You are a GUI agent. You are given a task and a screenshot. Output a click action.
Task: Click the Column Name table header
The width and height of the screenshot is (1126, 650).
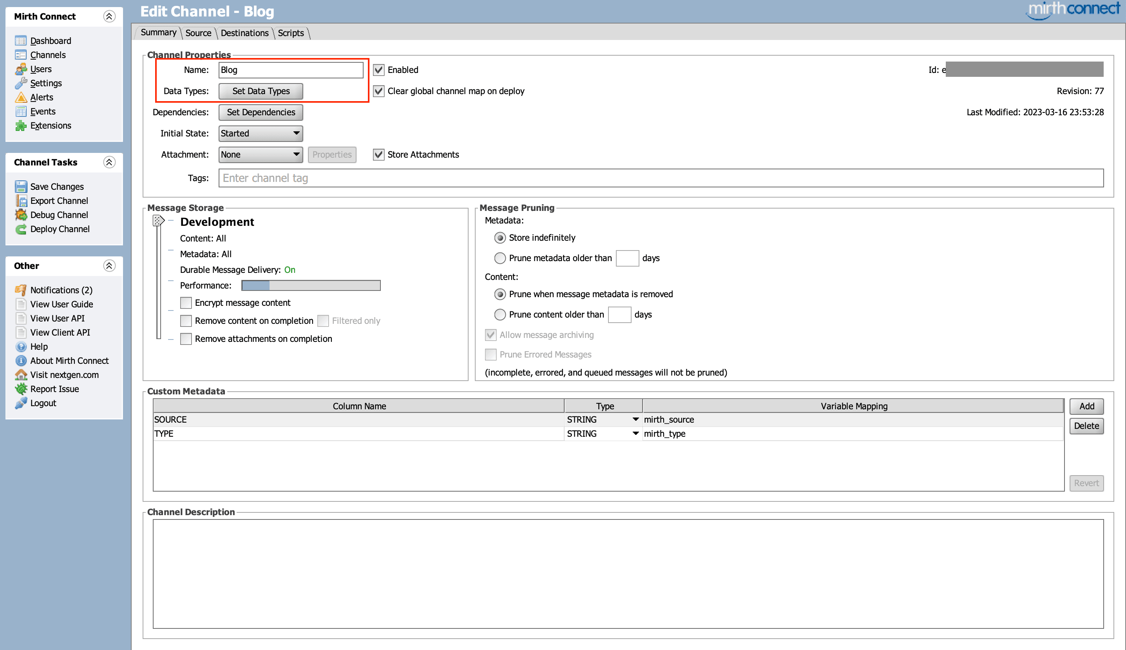[358, 406]
